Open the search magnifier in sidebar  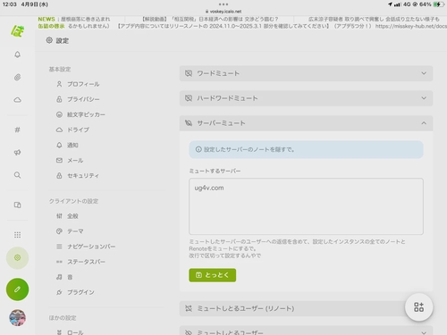pyautogui.click(x=17, y=175)
